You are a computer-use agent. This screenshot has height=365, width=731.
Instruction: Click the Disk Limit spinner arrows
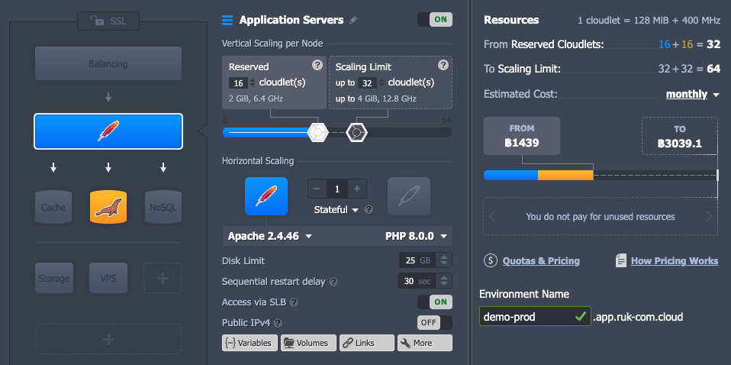(x=444, y=260)
